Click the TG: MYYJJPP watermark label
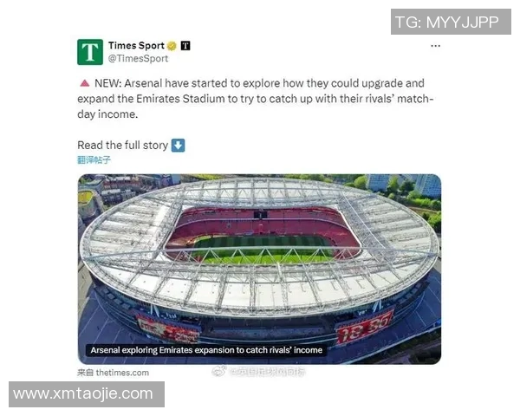The image size is (520, 416). pos(451,22)
